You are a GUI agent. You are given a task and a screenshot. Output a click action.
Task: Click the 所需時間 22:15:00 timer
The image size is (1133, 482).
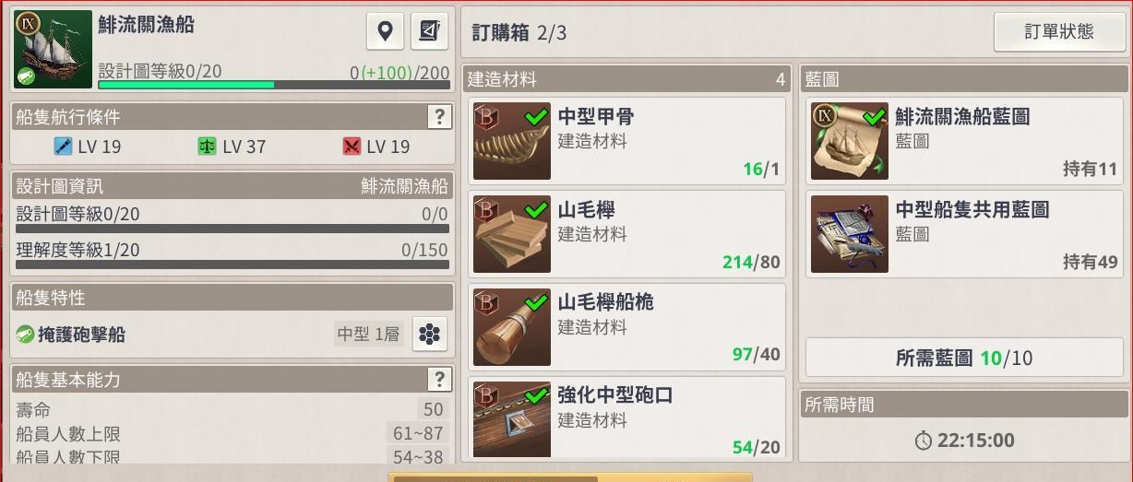964,441
